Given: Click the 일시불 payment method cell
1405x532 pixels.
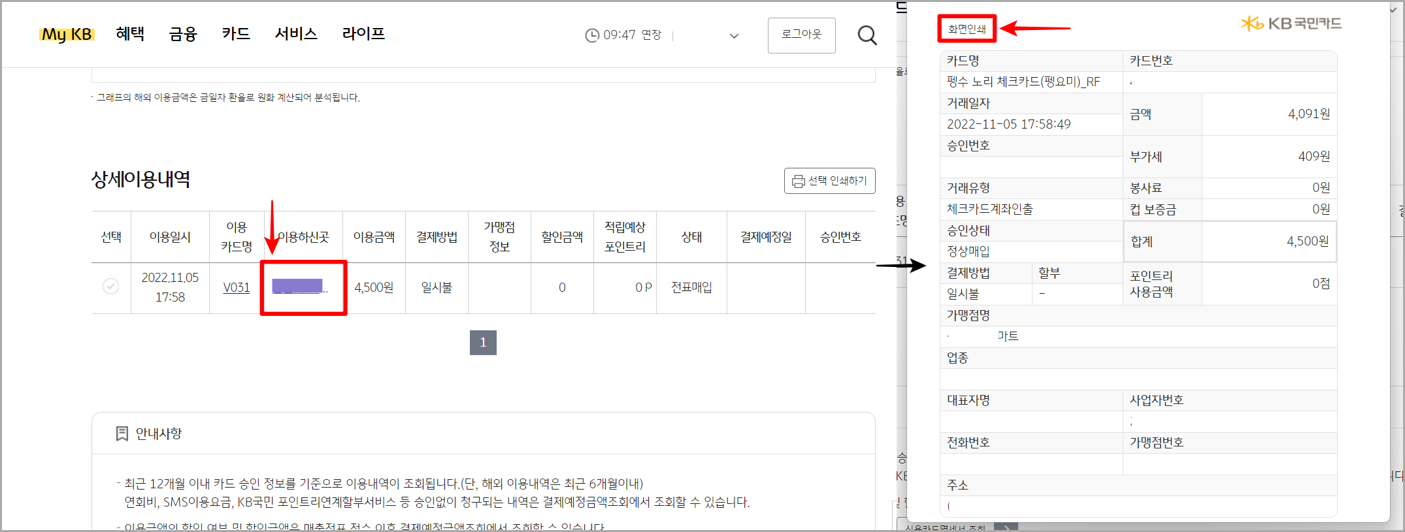Looking at the screenshot, I should [437, 287].
